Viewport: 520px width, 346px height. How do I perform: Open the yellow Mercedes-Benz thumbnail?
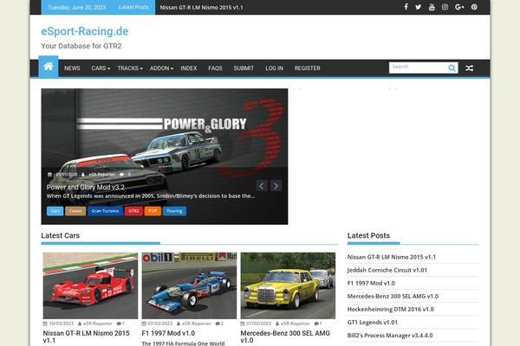click(288, 285)
